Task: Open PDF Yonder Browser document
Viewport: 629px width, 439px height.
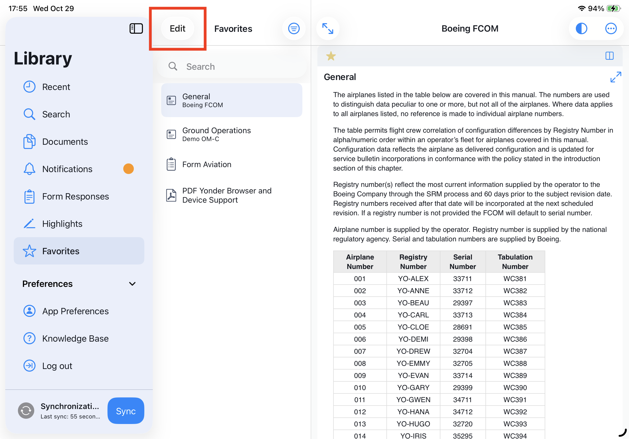Action: tap(227, 195)
